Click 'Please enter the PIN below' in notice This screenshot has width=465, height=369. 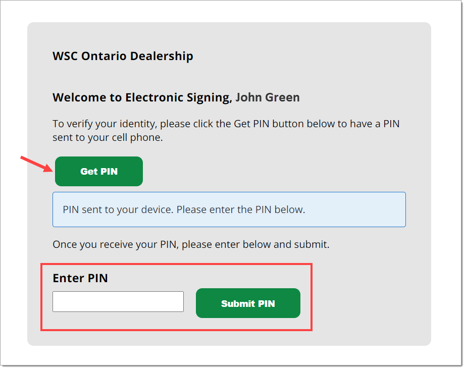coord(241,209)
